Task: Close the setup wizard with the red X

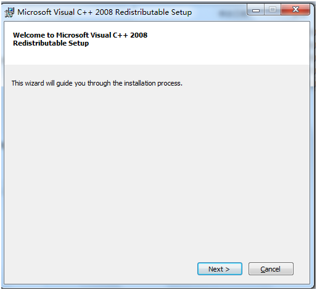Action: [x=295, y=9]
